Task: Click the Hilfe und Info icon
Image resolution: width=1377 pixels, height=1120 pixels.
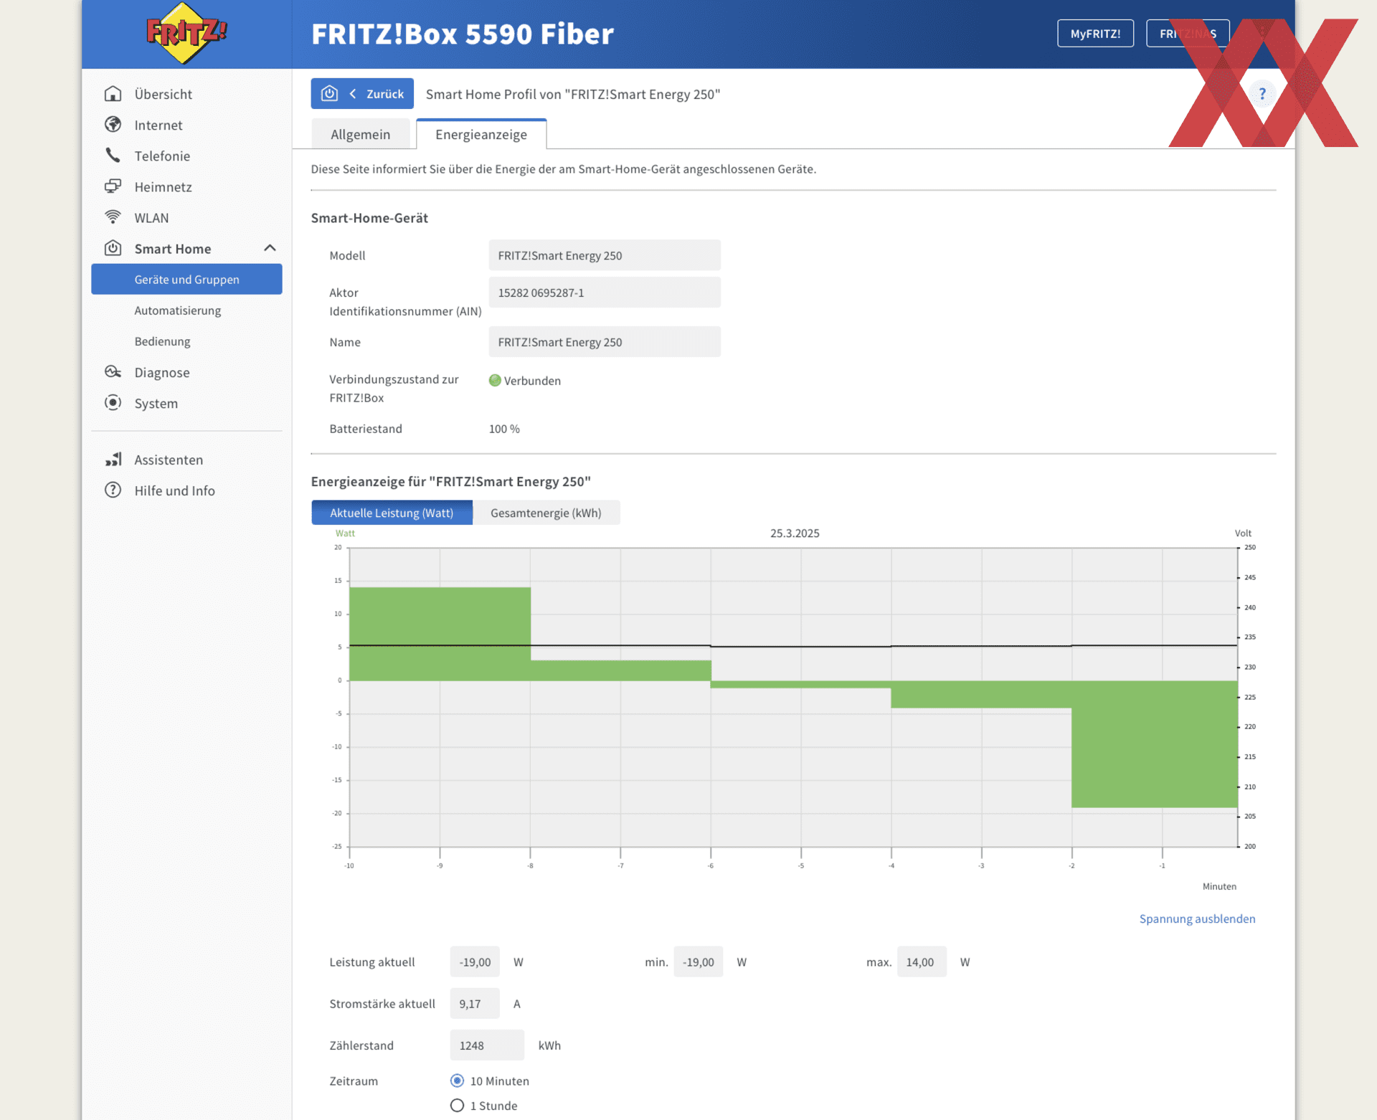Action: [x=113, y=490]
